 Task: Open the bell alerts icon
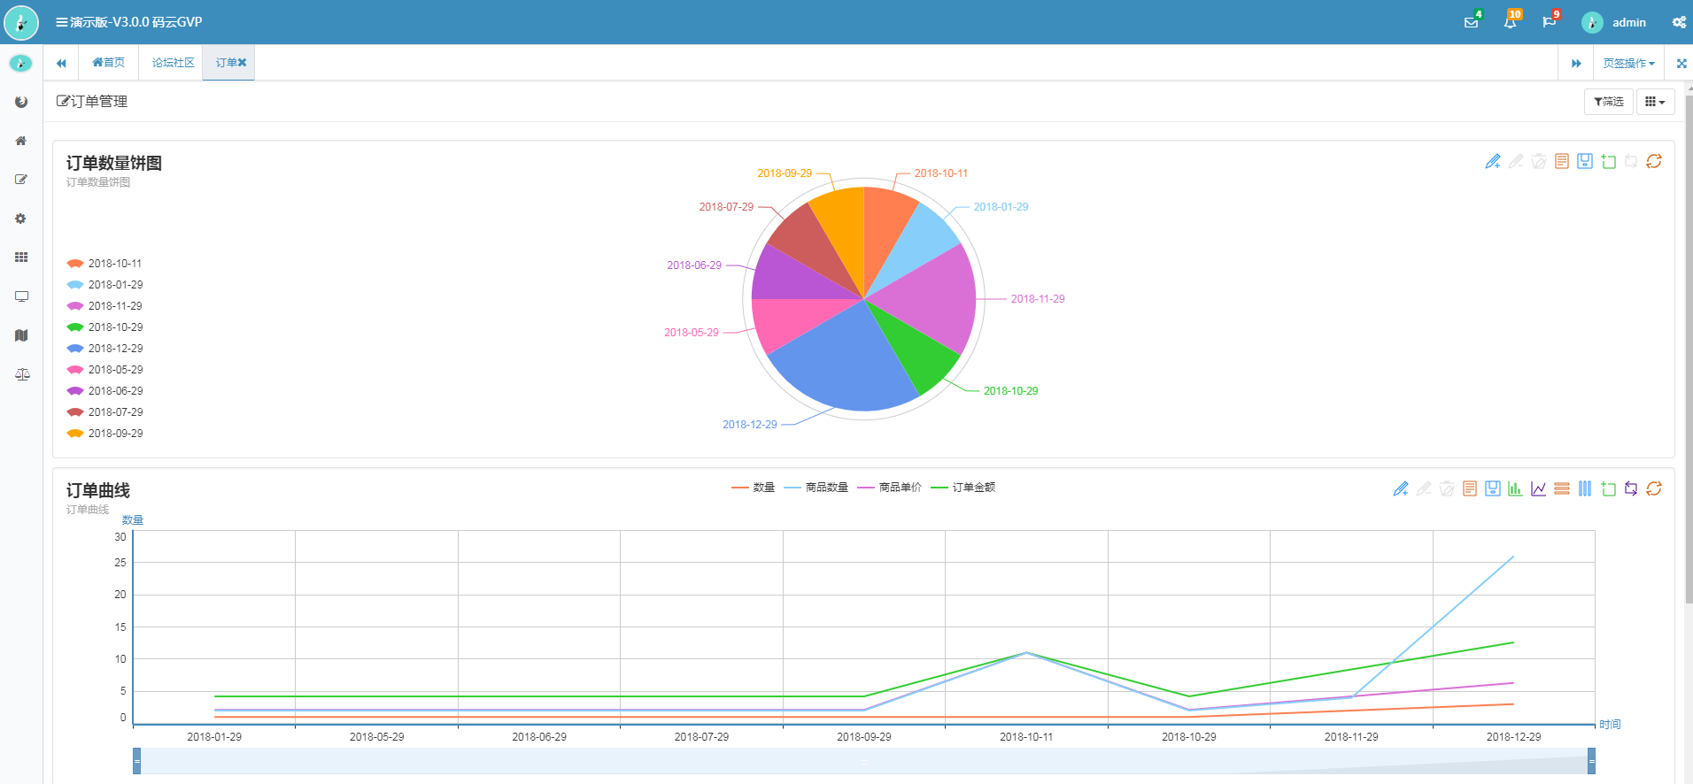(1510, 22)
